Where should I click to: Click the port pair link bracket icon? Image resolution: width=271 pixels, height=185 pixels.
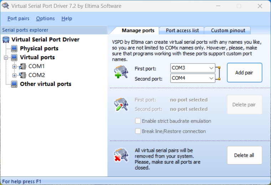218,73
